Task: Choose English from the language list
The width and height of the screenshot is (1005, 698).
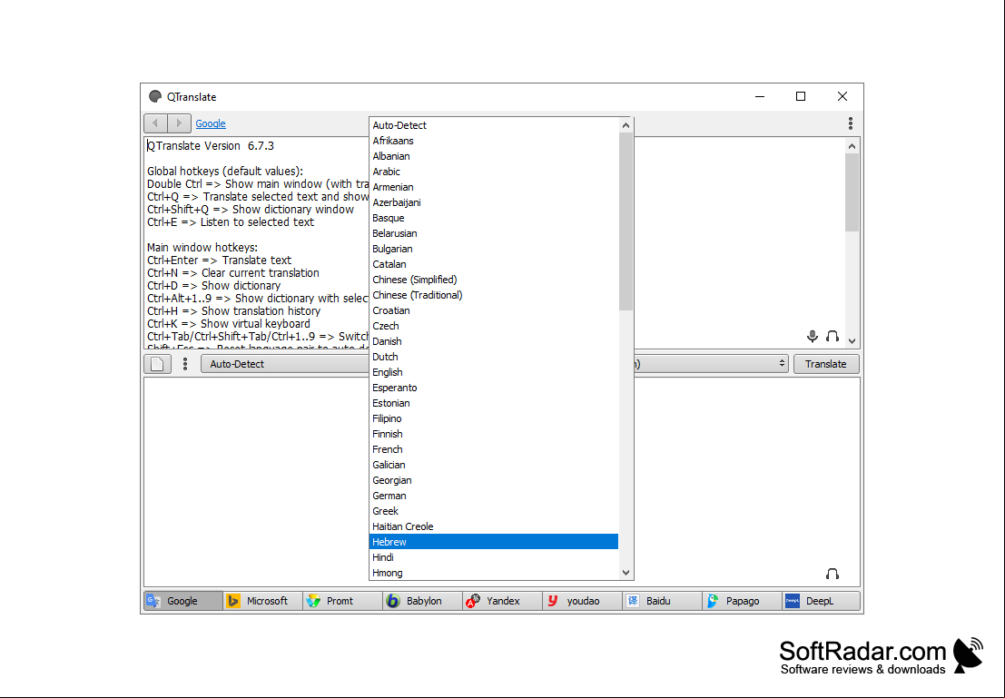Action: (494, 372)
